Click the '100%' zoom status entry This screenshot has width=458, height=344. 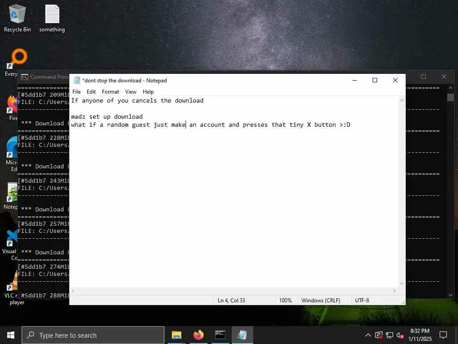coord(285,301)
